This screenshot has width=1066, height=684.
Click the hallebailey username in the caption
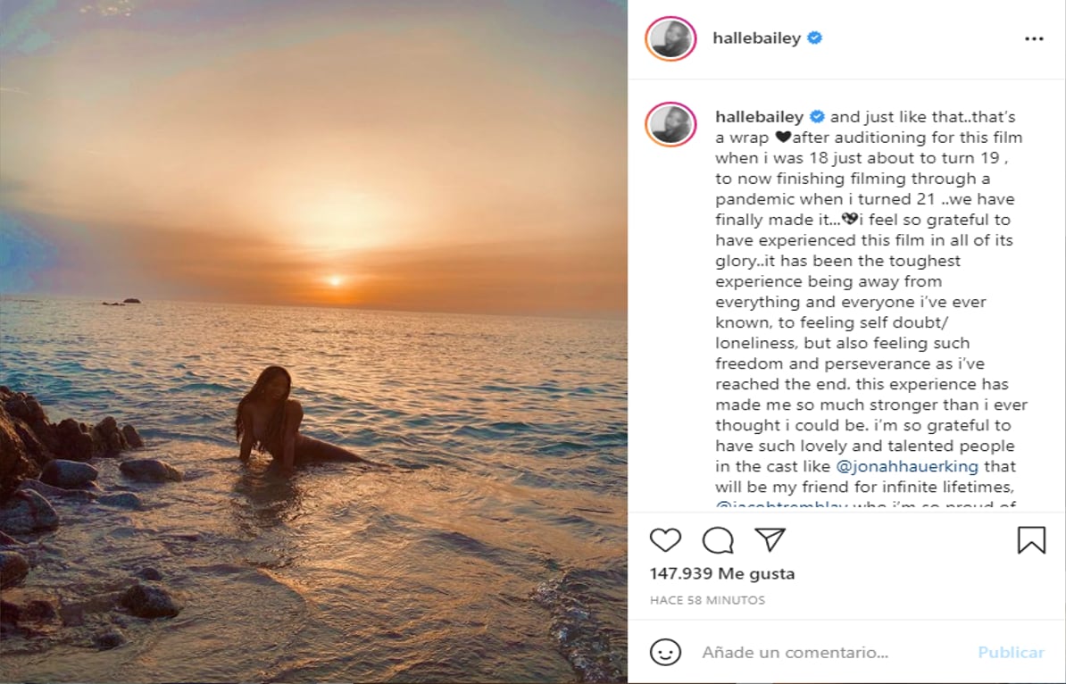(760, 117)
